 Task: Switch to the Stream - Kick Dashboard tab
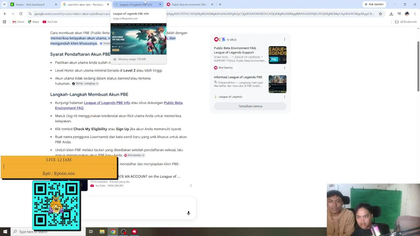pyautogui.click(x=30, y=5)
